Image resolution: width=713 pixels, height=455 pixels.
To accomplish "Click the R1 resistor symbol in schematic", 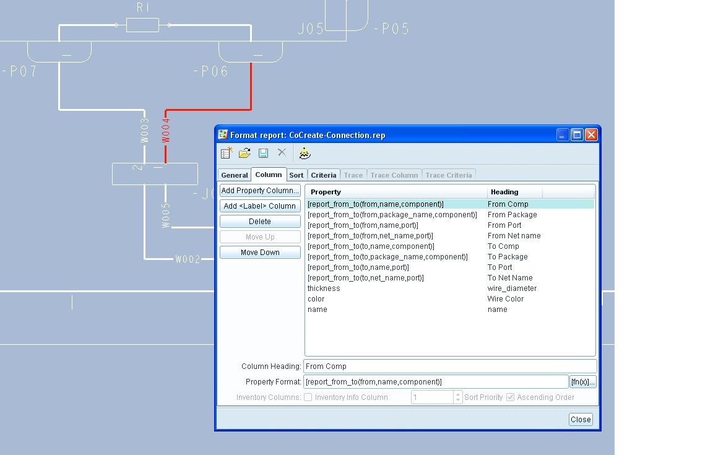I will point(142,25).
